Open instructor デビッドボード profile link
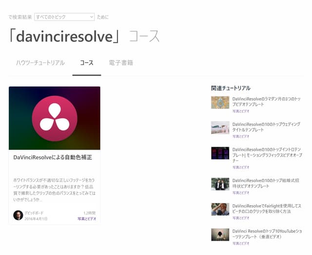 coord(34,212)
